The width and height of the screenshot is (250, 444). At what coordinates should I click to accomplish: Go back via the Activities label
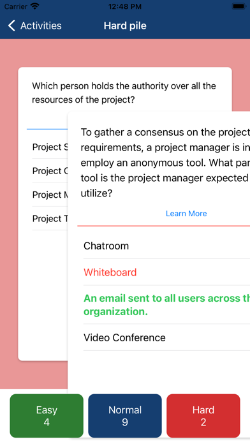[41, 26]
